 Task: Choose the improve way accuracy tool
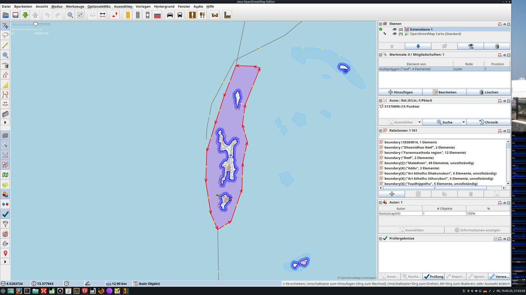coord(5,95)
